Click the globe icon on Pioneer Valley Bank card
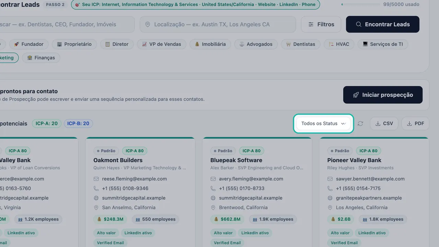This screenshot has width=439, height=247. pyautogui.click(x=330, y=198)
